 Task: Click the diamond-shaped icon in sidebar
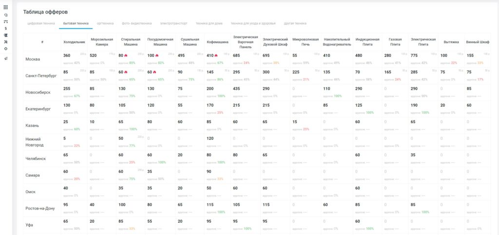[x=6, y=49]
